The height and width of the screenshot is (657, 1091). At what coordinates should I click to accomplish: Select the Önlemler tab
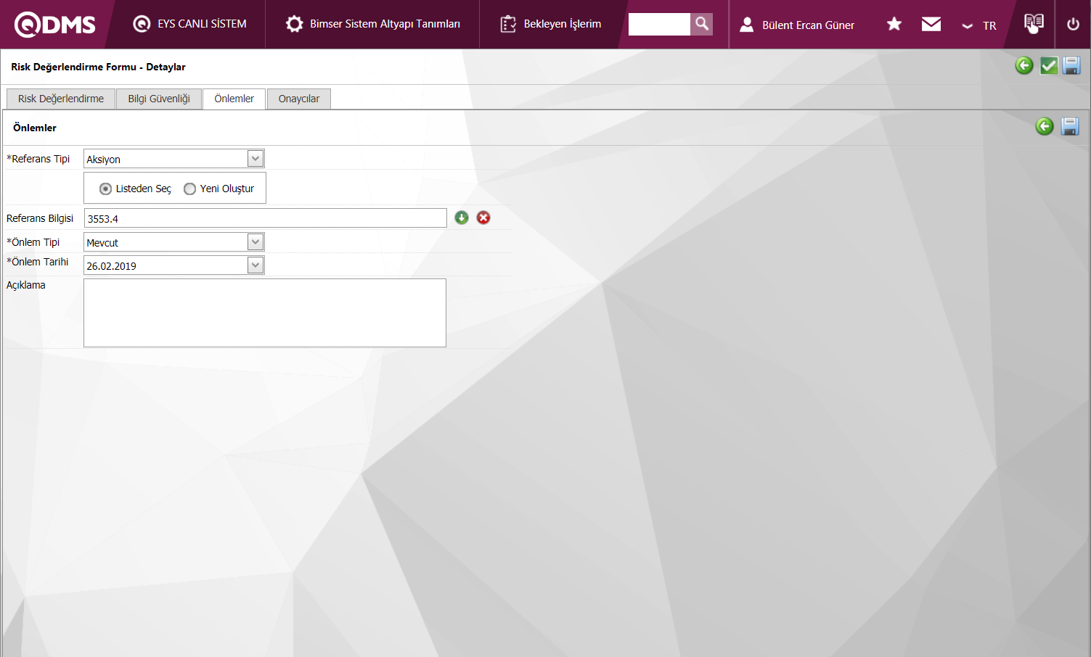coord(234,99)
